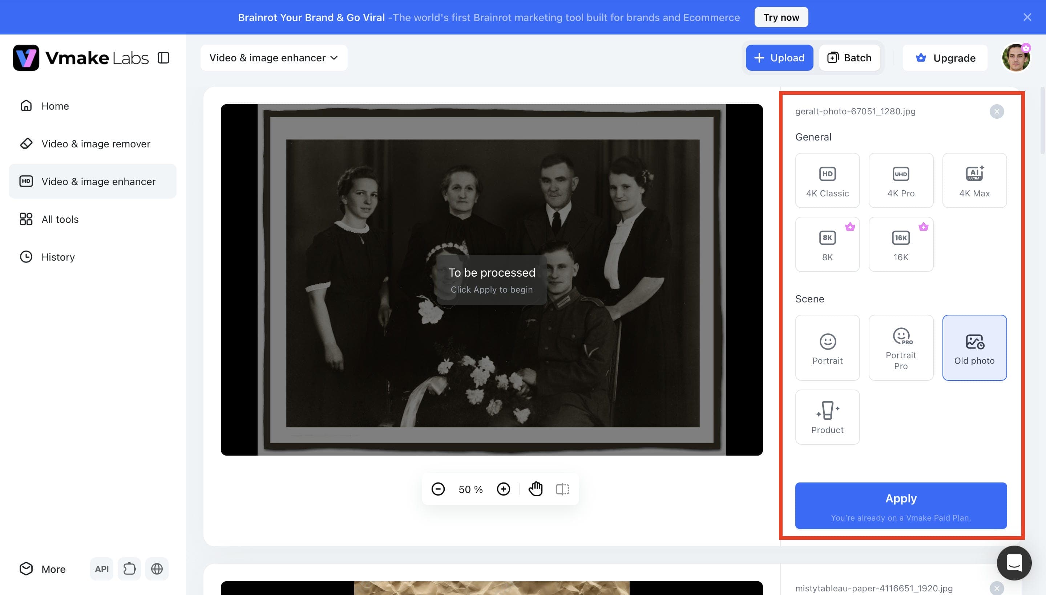Screen dimensions: 1046x595
Task: Open the More menu in sidebar
Action: coord(43,569)
